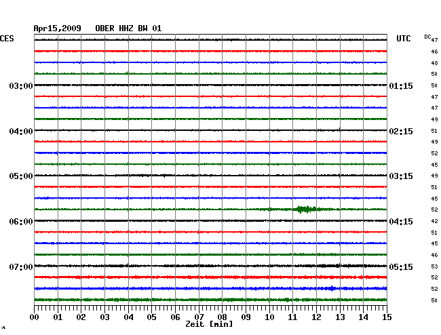The width and height of the screenshot is (441, 335).
Task: Click minute 03 on the time axis
Action: (104, 317)
